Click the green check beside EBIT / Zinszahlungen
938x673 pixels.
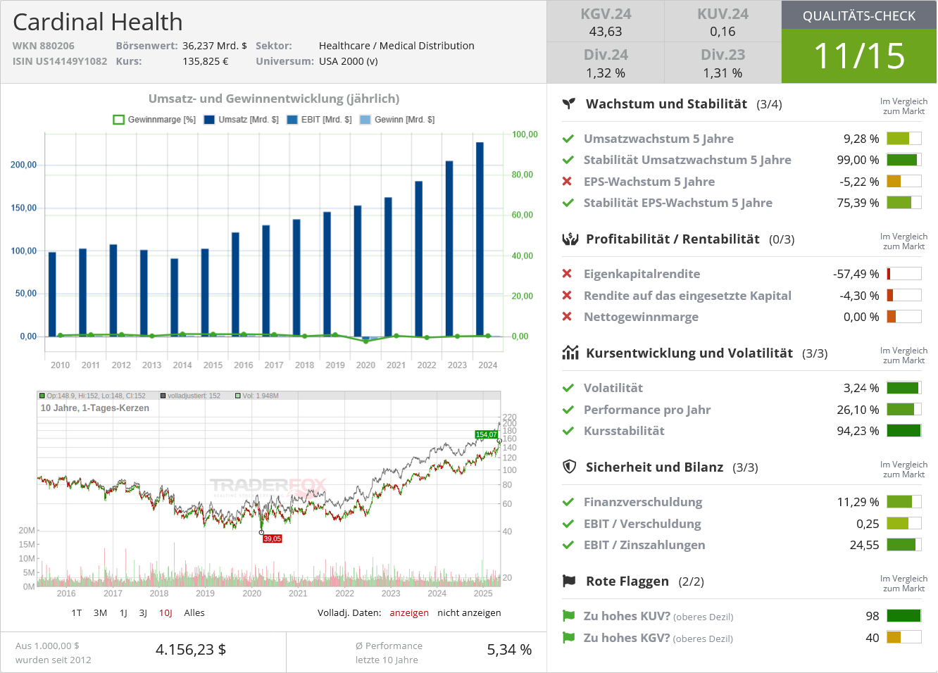point(568,545)
